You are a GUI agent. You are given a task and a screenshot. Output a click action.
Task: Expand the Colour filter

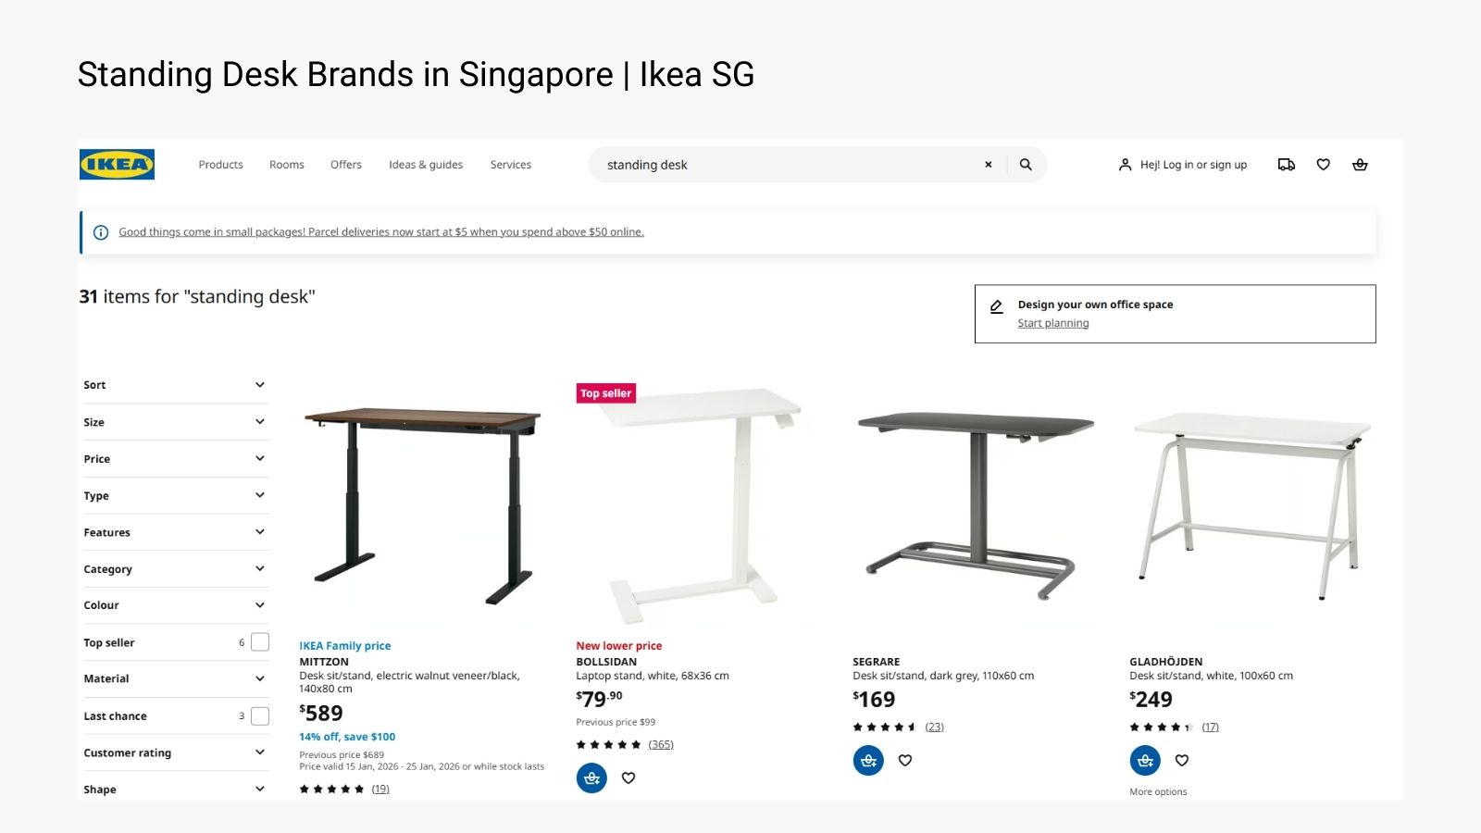point(175,604)
